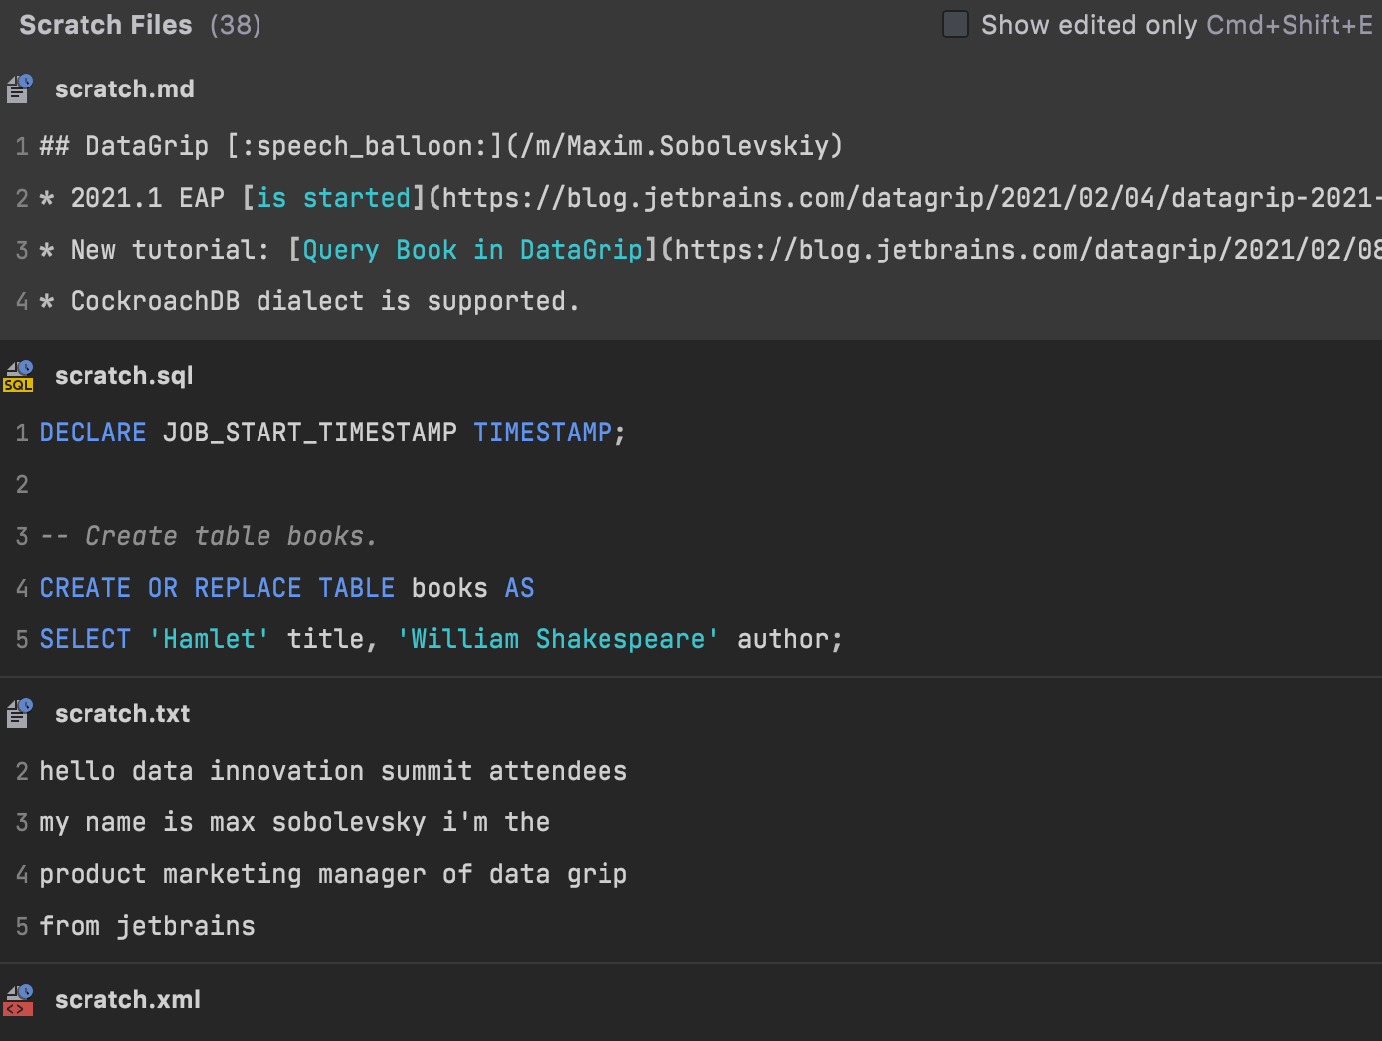Select the scratch.sql file name
This screenshot has width=1382, height=1041.
click(x=123, y=376)
